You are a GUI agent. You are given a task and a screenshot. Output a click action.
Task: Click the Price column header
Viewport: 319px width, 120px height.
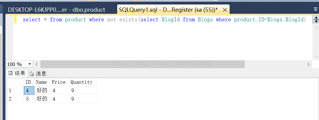click(60, 82)
